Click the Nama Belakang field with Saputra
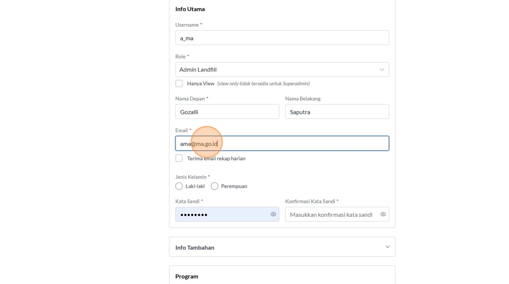Screen dimensions: 509x284 (x=337, y=112)
